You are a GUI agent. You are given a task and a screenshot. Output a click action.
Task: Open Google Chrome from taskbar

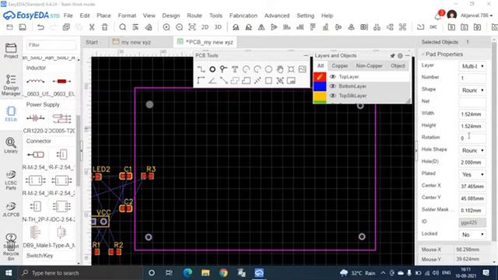[x=223, y=273]
